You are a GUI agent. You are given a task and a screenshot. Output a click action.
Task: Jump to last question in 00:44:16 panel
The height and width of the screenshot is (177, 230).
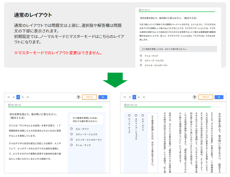tap(144, 97)
